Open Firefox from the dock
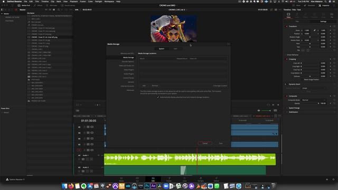The height and width of the screenshot is (190, 338). 71,186
